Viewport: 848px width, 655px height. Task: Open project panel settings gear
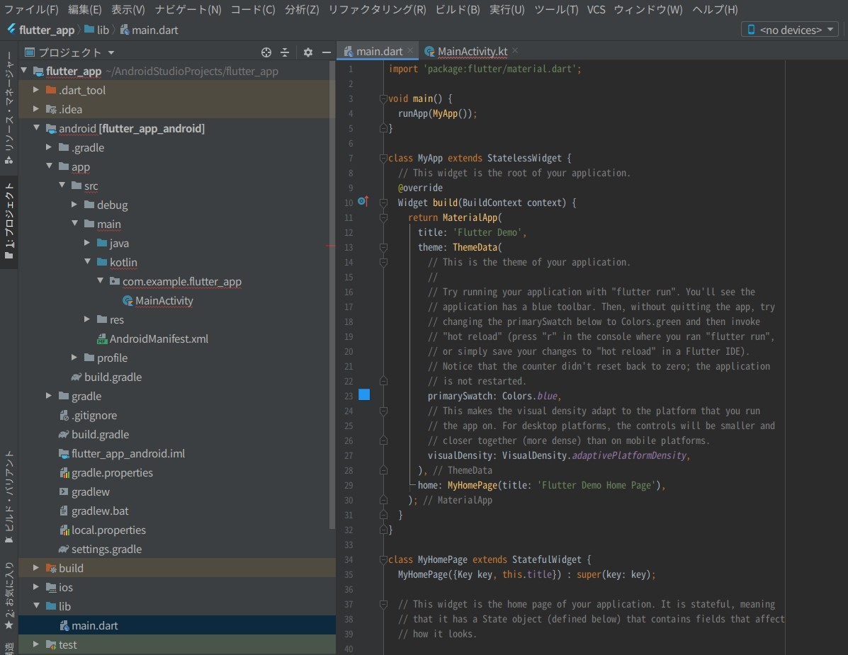[307, 52]
